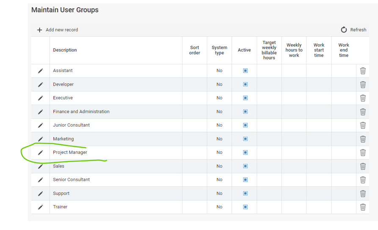Screen dimensions: 378x230
Task: Click the Add new record plus icon
Action: click(x=39, y=30)
